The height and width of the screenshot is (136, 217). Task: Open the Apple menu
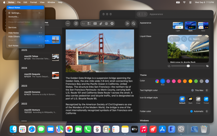tap(4, 2)
